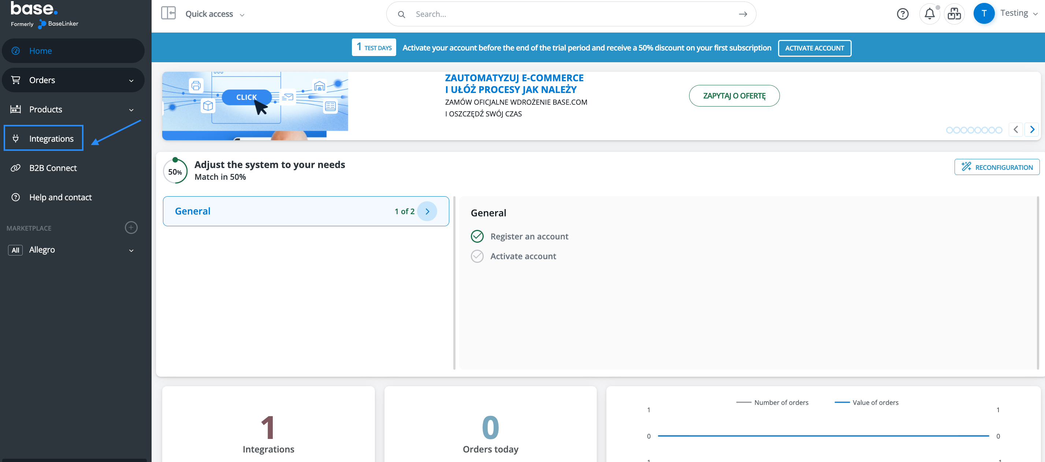The width and height of the screenshot is (1045, 462).
Task: Click the search arrow submit icon
Action: tap(743, 14)
